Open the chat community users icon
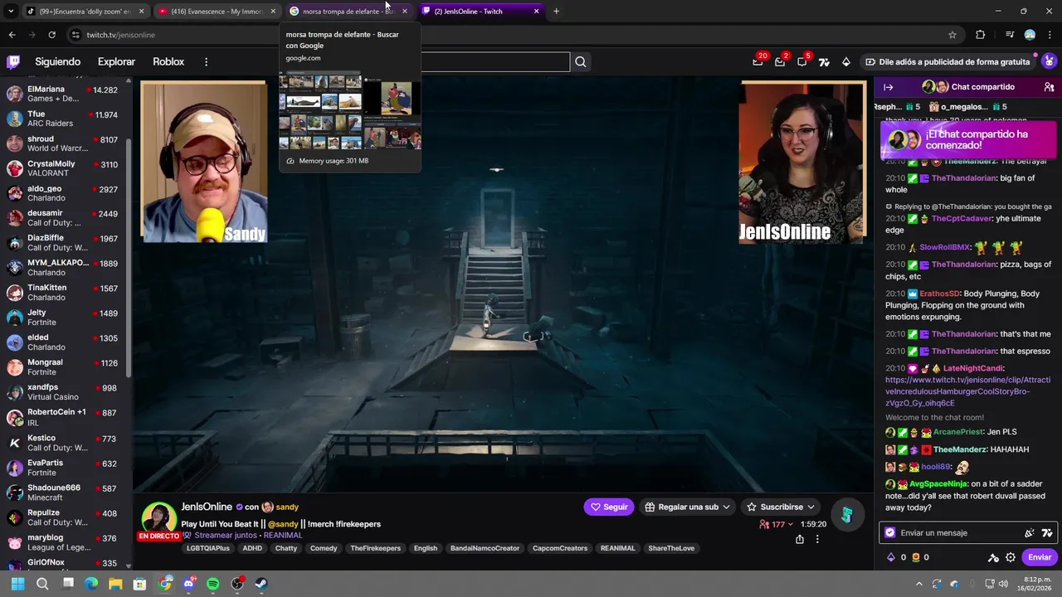Viewport: 1062px width, 597px height. pyautogui.click(x=1049, y=86)
